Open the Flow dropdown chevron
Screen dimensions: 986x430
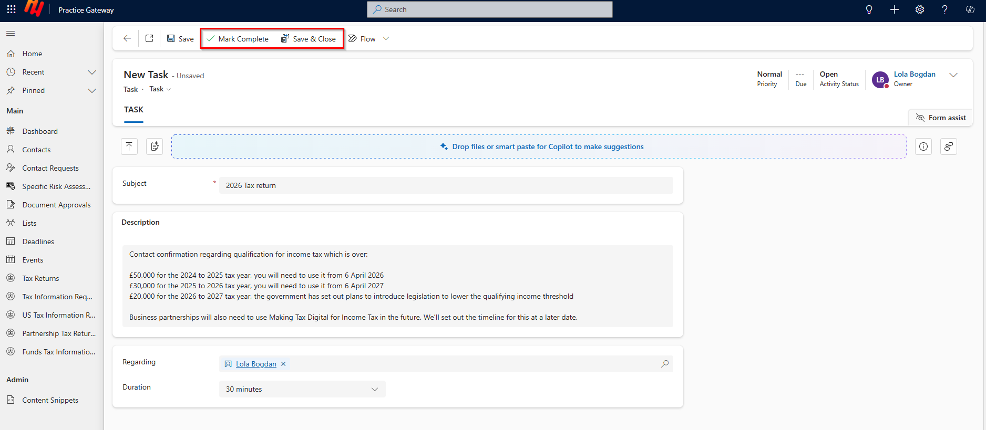[x=386, y=38]
